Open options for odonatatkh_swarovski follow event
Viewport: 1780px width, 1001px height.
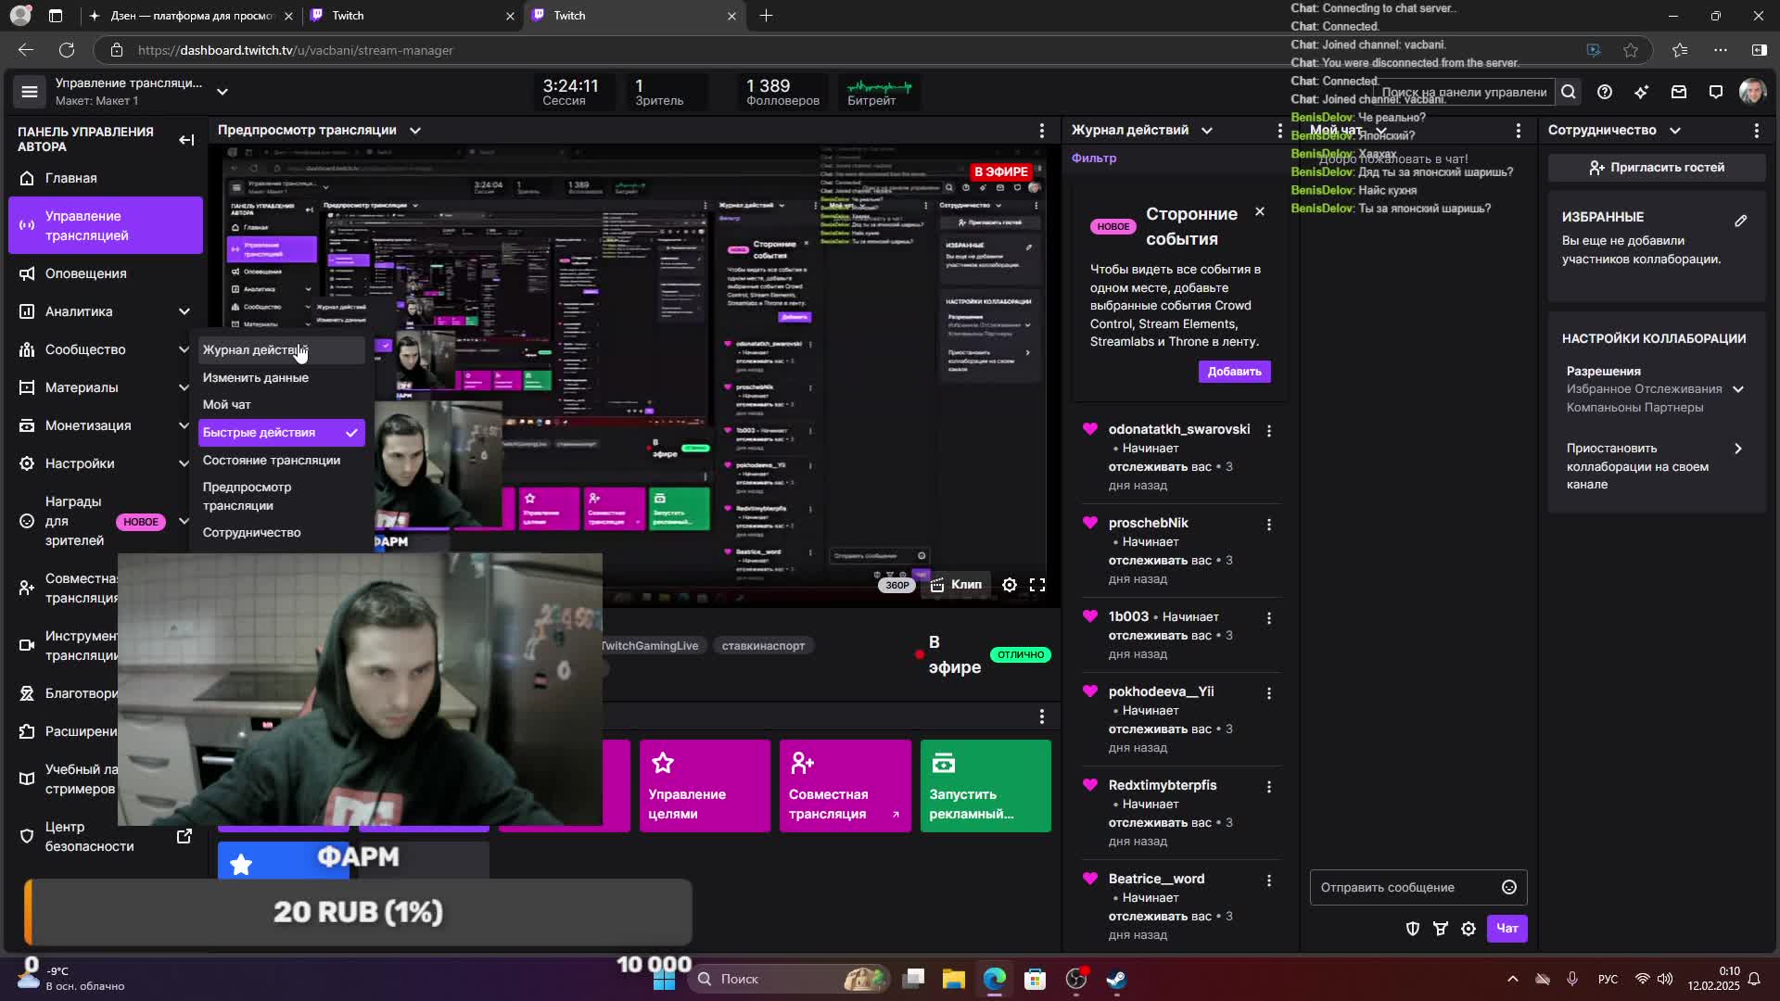pyautogui.click(x=1269, y=431)
